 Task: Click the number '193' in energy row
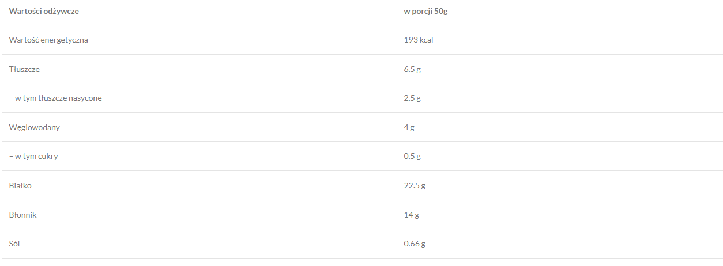point(411,40)
